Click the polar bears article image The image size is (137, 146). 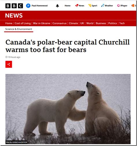tap(68, 109)
